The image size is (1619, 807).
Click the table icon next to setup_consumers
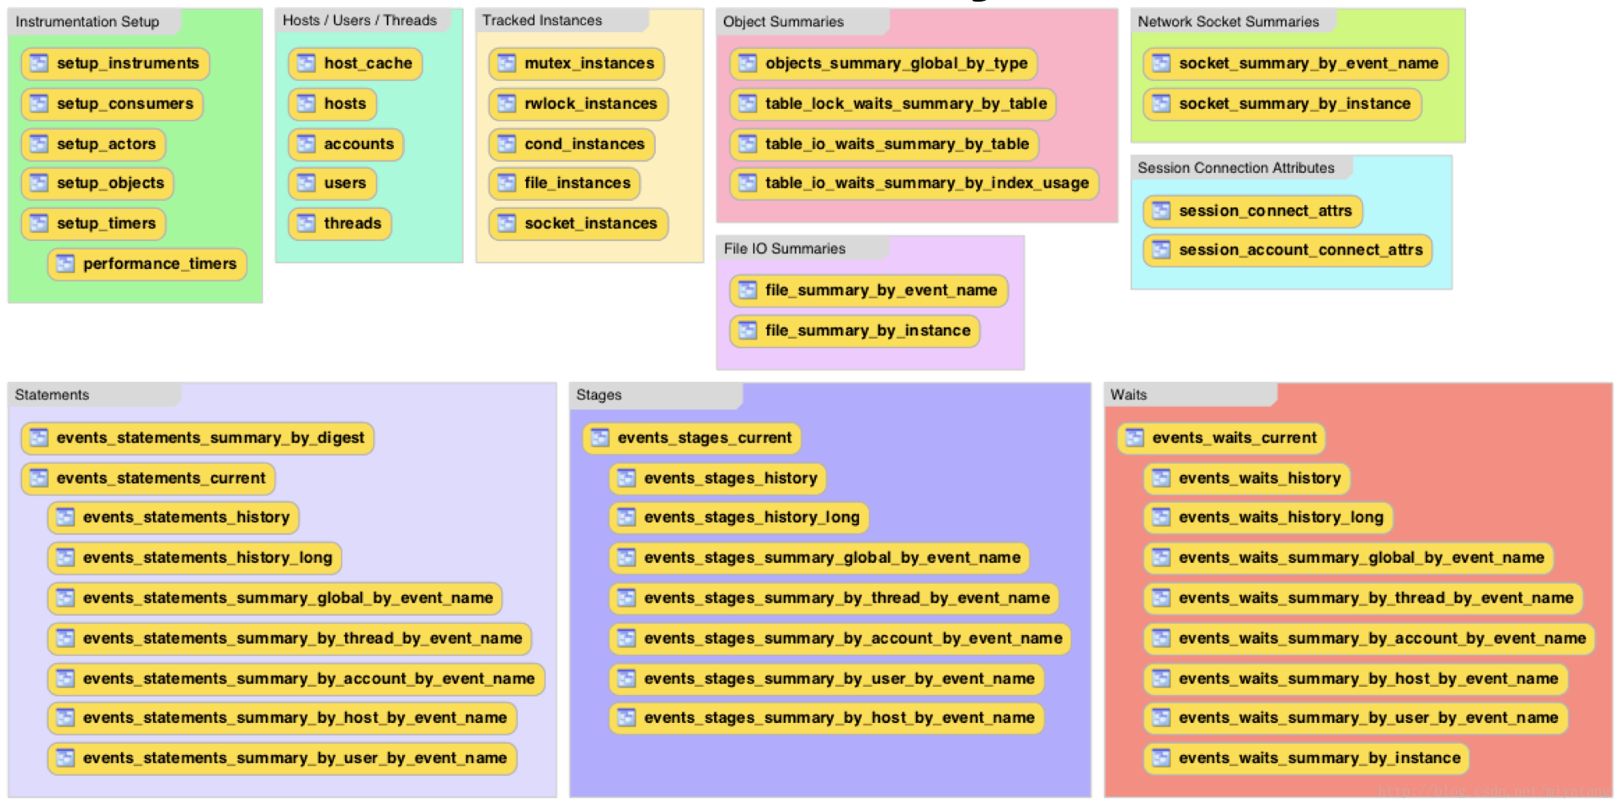(x=38, y=103)
